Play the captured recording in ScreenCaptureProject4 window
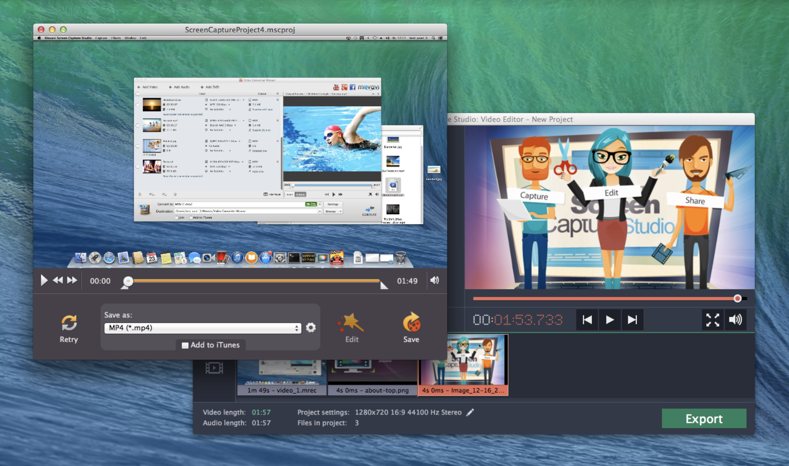This screenshot has height=466, width=789. (44, 280)
